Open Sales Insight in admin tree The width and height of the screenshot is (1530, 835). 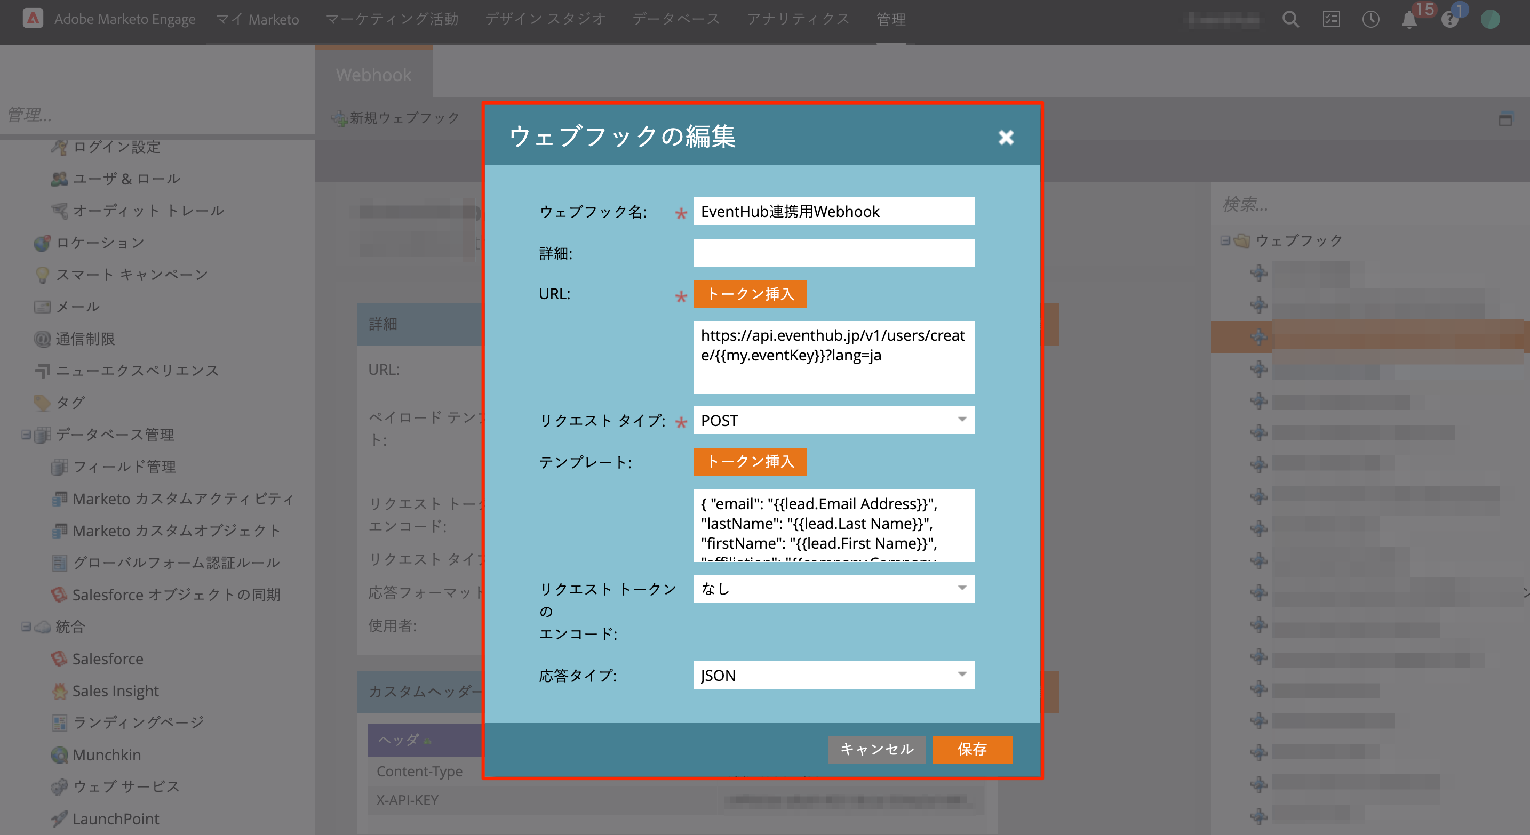click(x=115, y=691)
